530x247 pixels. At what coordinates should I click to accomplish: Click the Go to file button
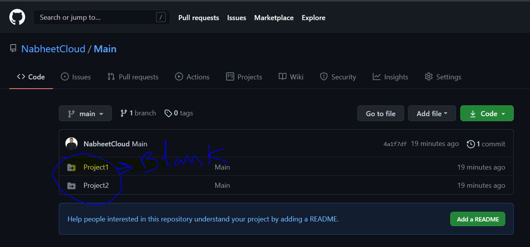click(381, 113)
